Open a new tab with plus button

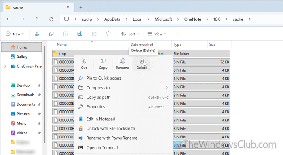coord(81,7)
